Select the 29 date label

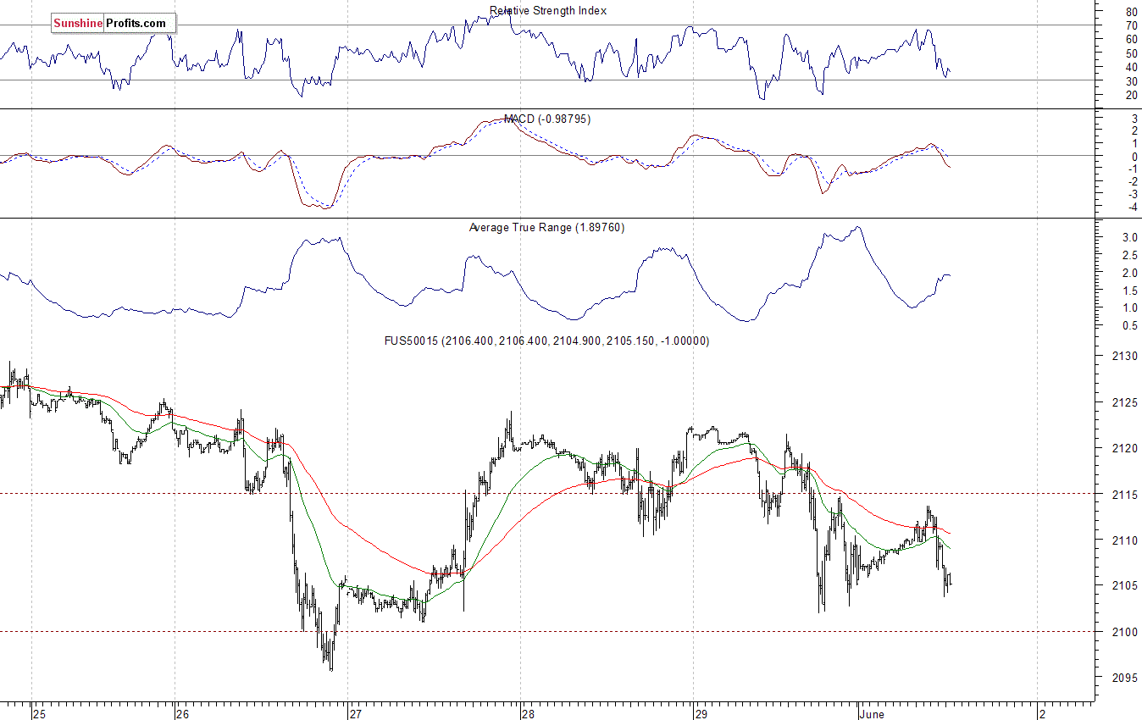tap(701, 714)
